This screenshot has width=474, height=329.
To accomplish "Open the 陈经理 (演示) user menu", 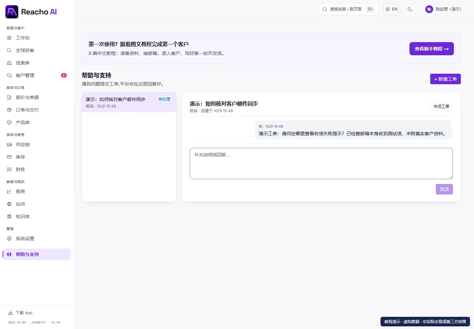I will pyautogui.click(x=443, y=9).
